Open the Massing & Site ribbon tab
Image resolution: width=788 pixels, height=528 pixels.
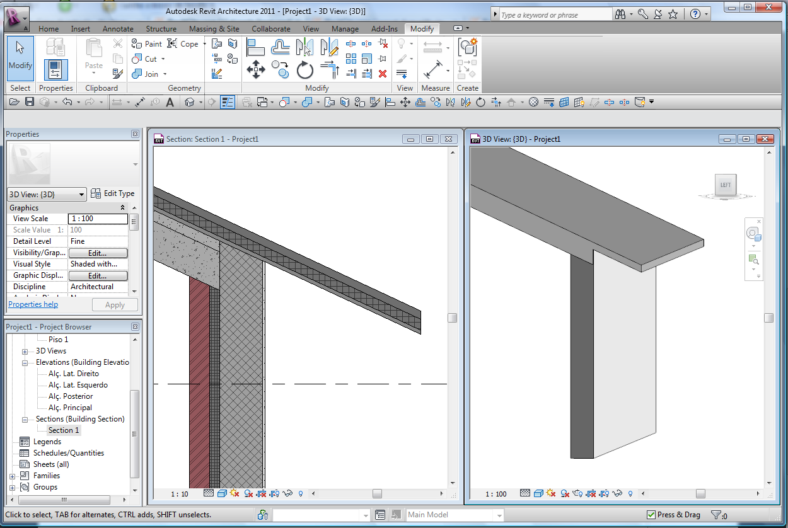(x=214, y=29)
